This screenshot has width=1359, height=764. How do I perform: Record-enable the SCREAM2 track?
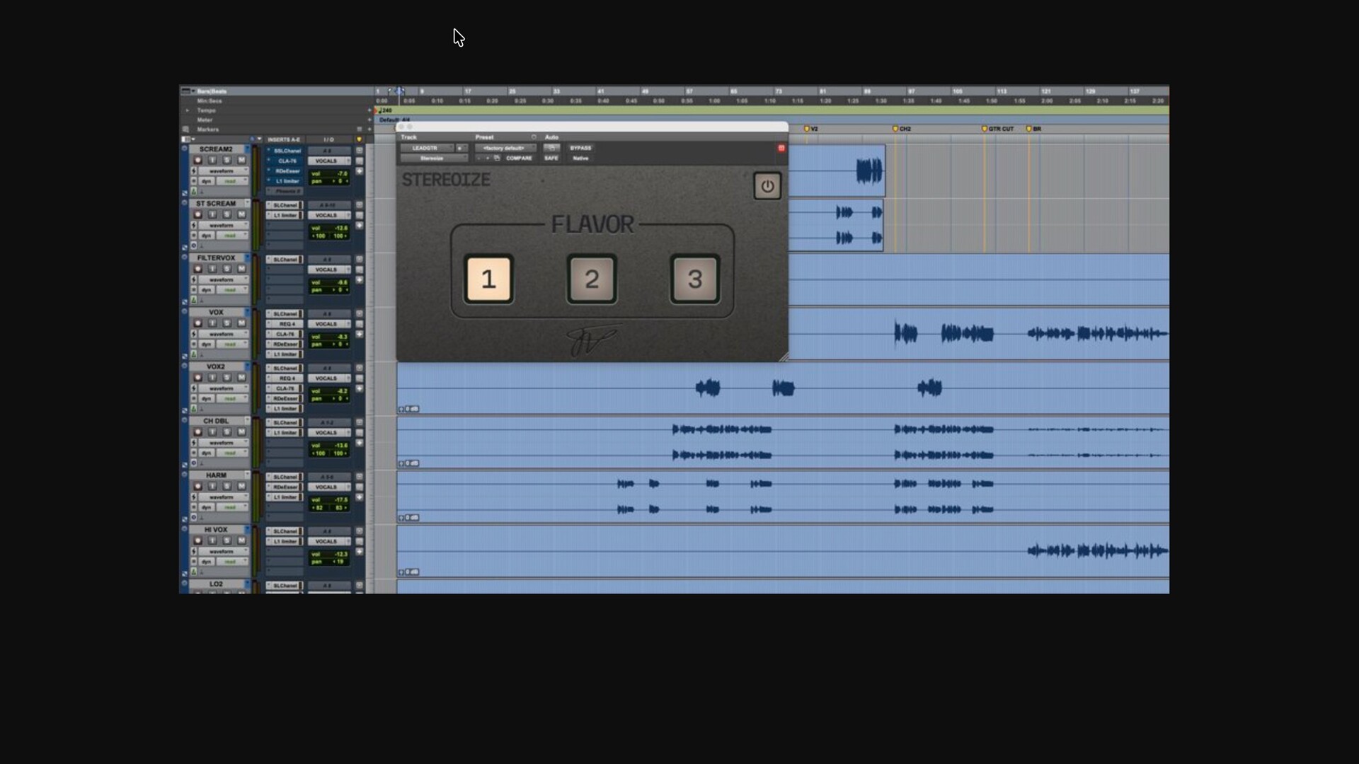[198, 161]
